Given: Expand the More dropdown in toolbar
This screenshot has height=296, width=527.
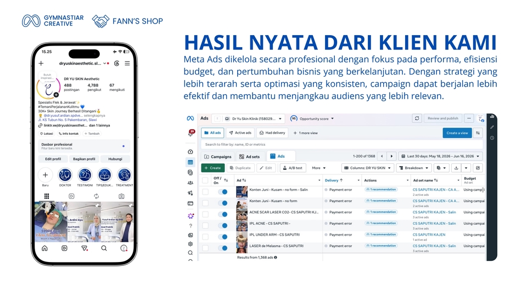Looking at the screenshot, I should pos(318,168).
